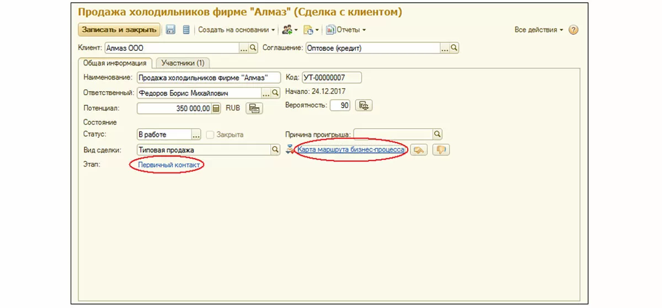662x308 pixels.
Task: Click the Клиент field with Алмаз ООО
Action: [x=172, y=48]
